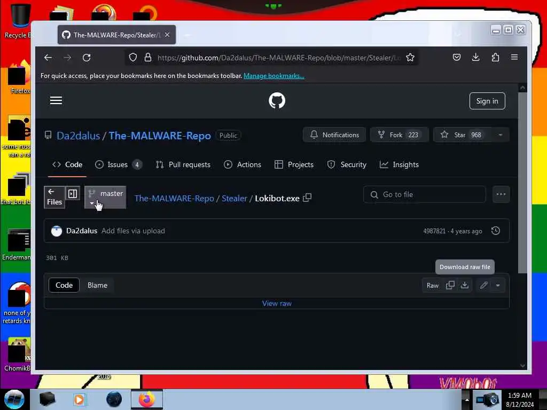Fork the repository
This screenshot has width=547, height=410.
(x=400, y=135)
